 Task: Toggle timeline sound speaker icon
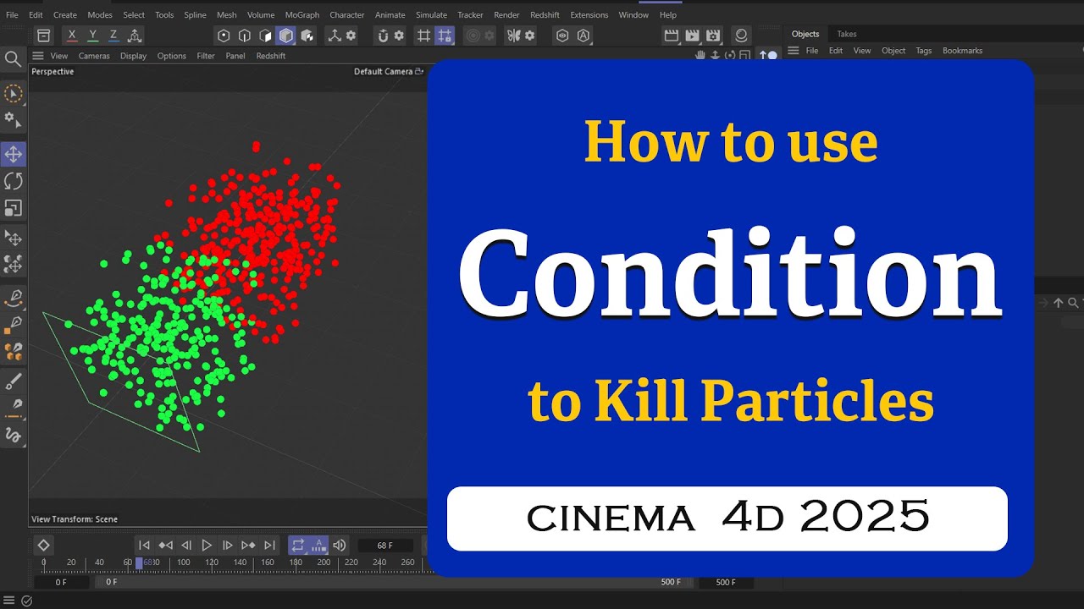(340, 546)
